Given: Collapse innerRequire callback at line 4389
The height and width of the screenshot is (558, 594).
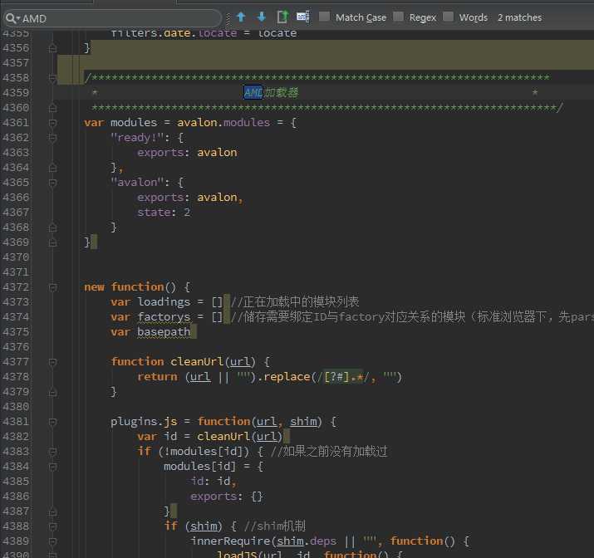Looking at the screenshot, I should point(52,541).
